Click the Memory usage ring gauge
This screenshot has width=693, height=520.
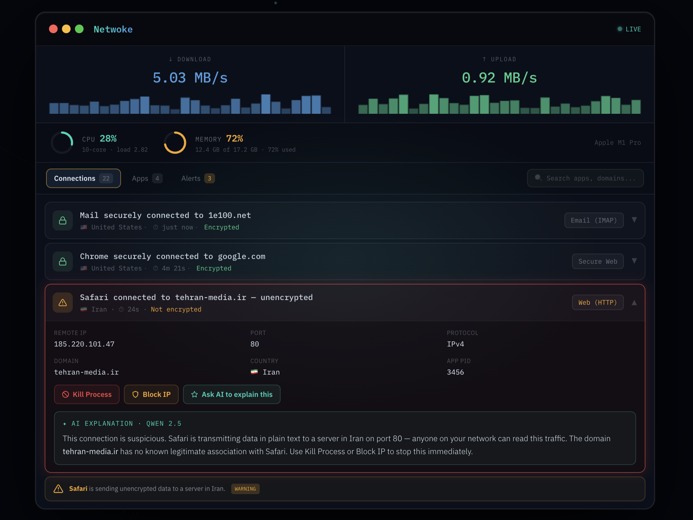pyautogui.click(x=175, y=143)
